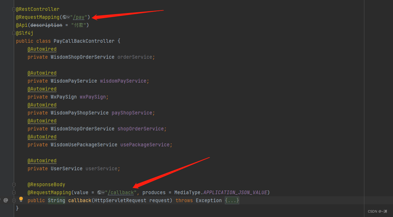Open the chevron dropdown next to "/pay" globe

68,17
